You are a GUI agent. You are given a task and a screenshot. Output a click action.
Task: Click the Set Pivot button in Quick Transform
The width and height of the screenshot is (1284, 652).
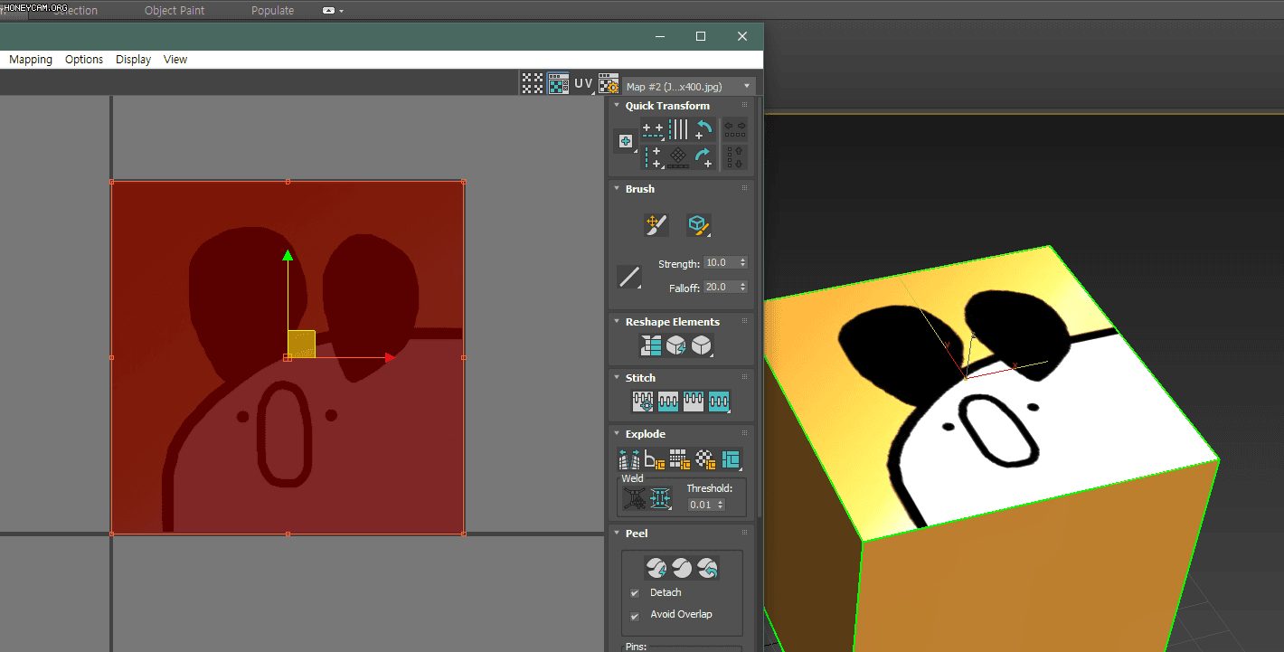(625, 141)
